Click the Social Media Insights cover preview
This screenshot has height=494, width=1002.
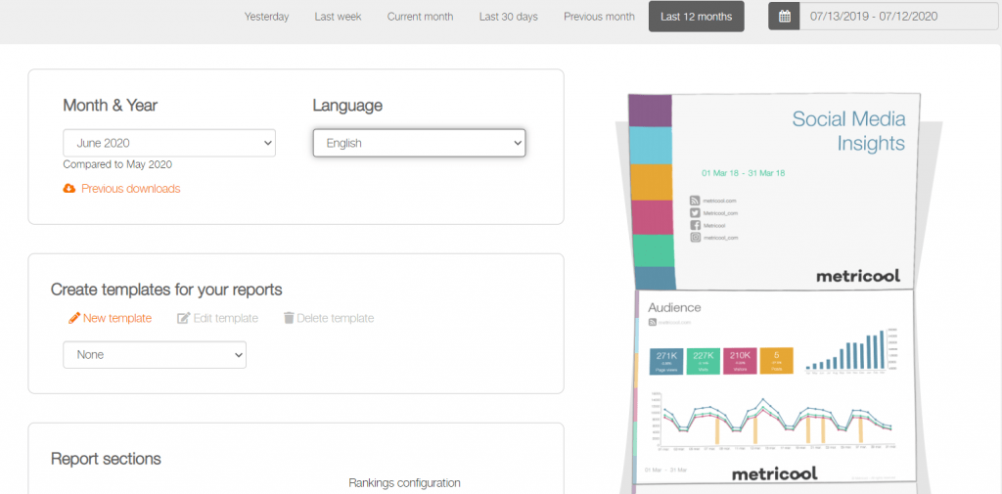point(775,192)
